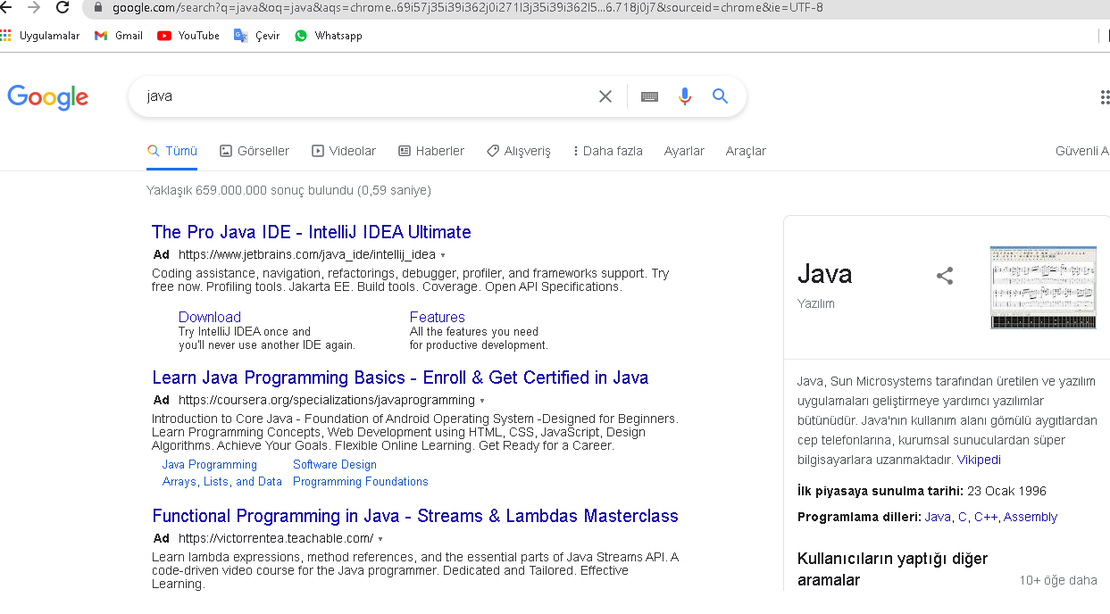Expand the victorrentea.teachable.com ad arrow
1110x614 pixels.
(x=380, y=539)
